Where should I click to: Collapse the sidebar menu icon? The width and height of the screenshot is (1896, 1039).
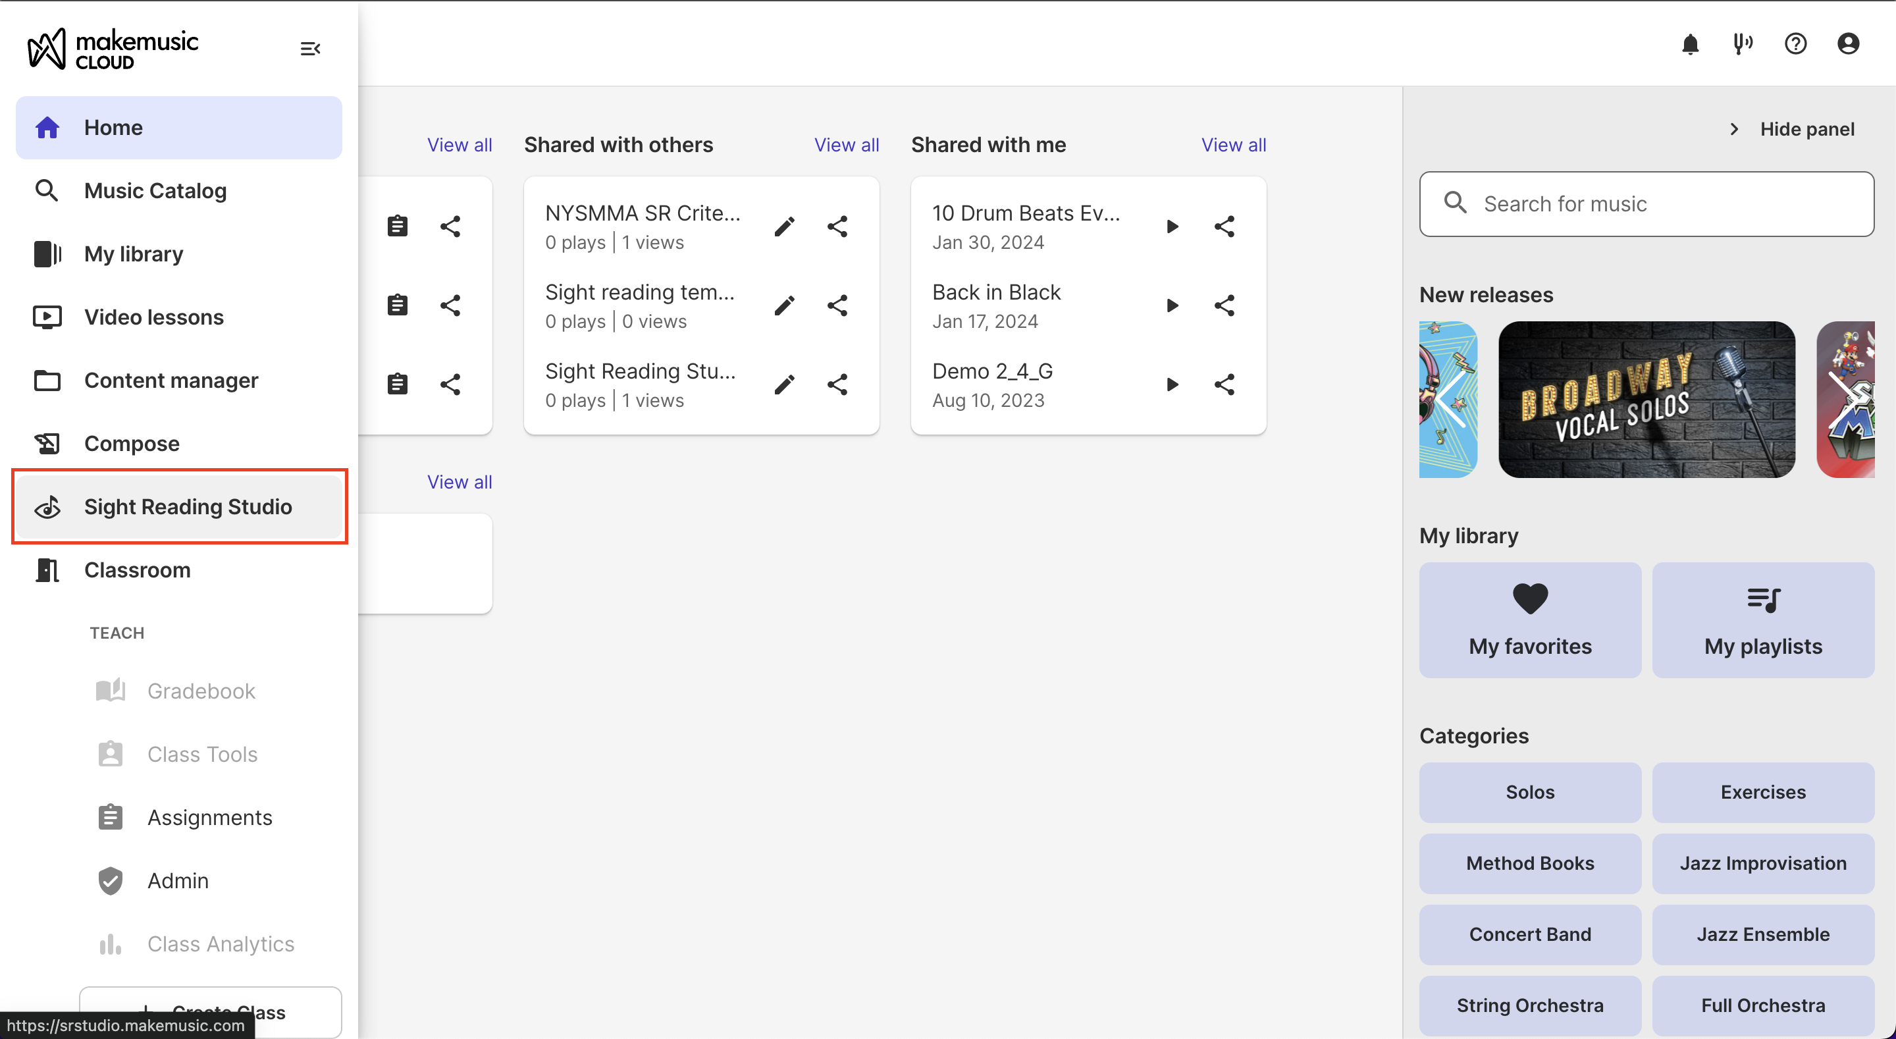(x=310, y=49)
